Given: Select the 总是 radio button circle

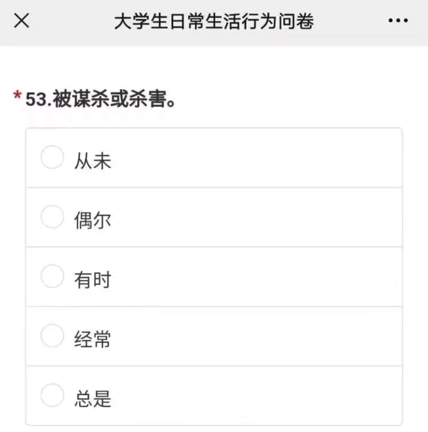Looking at the screenshot, I should pos(52,396).
